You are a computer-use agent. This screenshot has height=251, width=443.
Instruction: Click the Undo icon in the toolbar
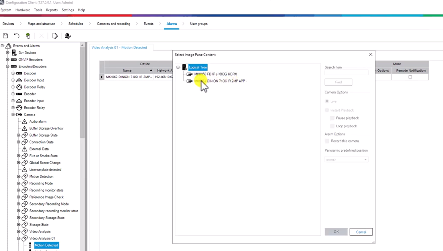(x=16, y=36)
